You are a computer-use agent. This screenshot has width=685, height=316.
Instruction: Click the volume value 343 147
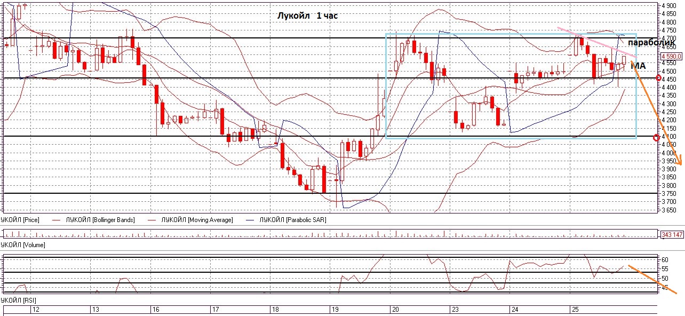point(672,234)
